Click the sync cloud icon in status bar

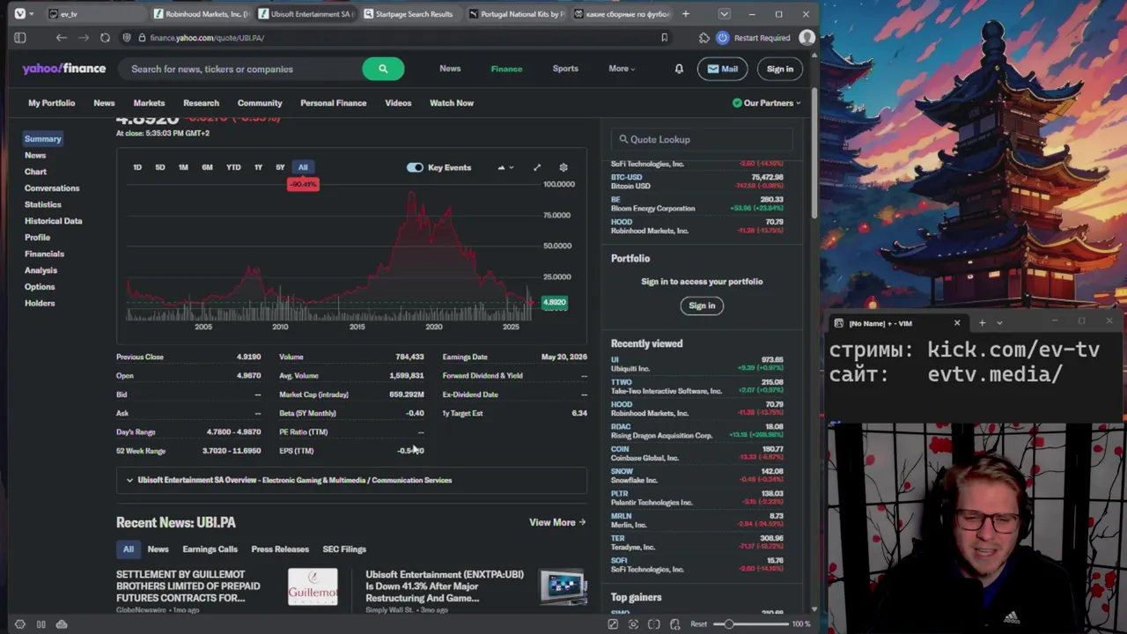tap(62, 624)
